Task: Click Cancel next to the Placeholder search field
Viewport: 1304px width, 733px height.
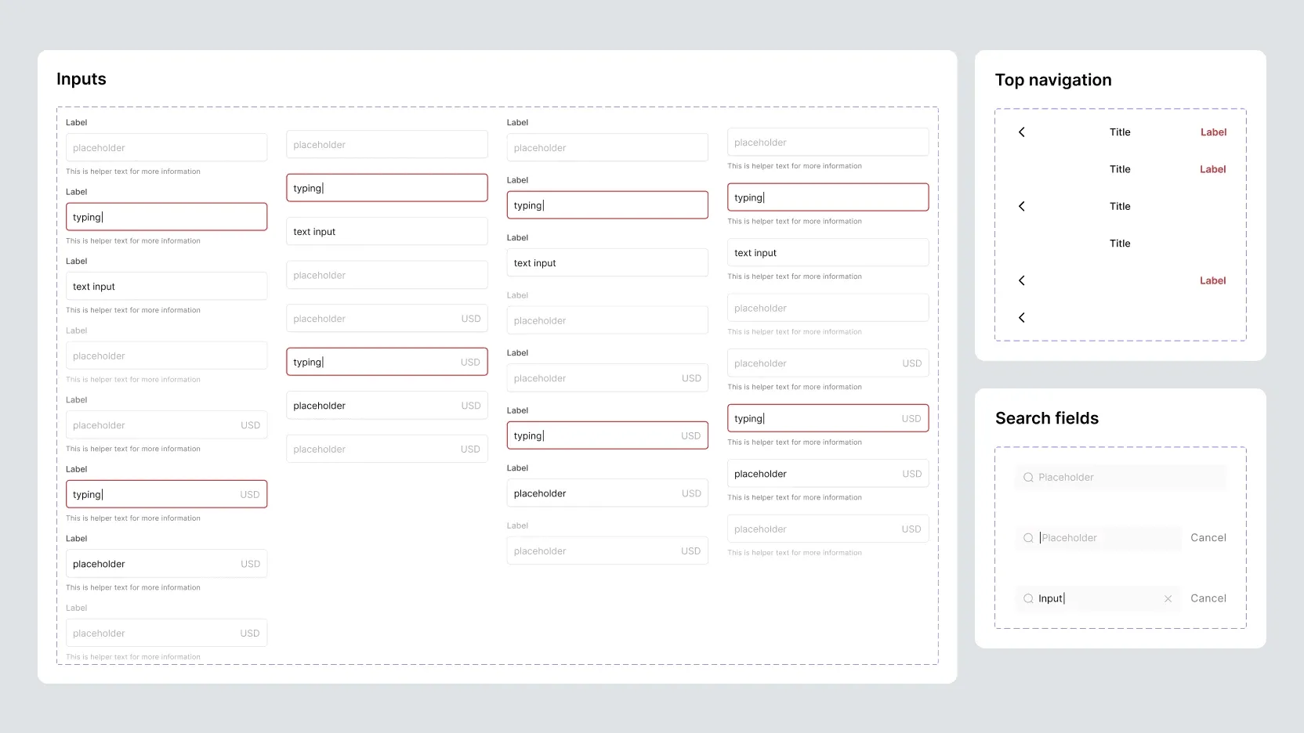Action: [1208, 538]
